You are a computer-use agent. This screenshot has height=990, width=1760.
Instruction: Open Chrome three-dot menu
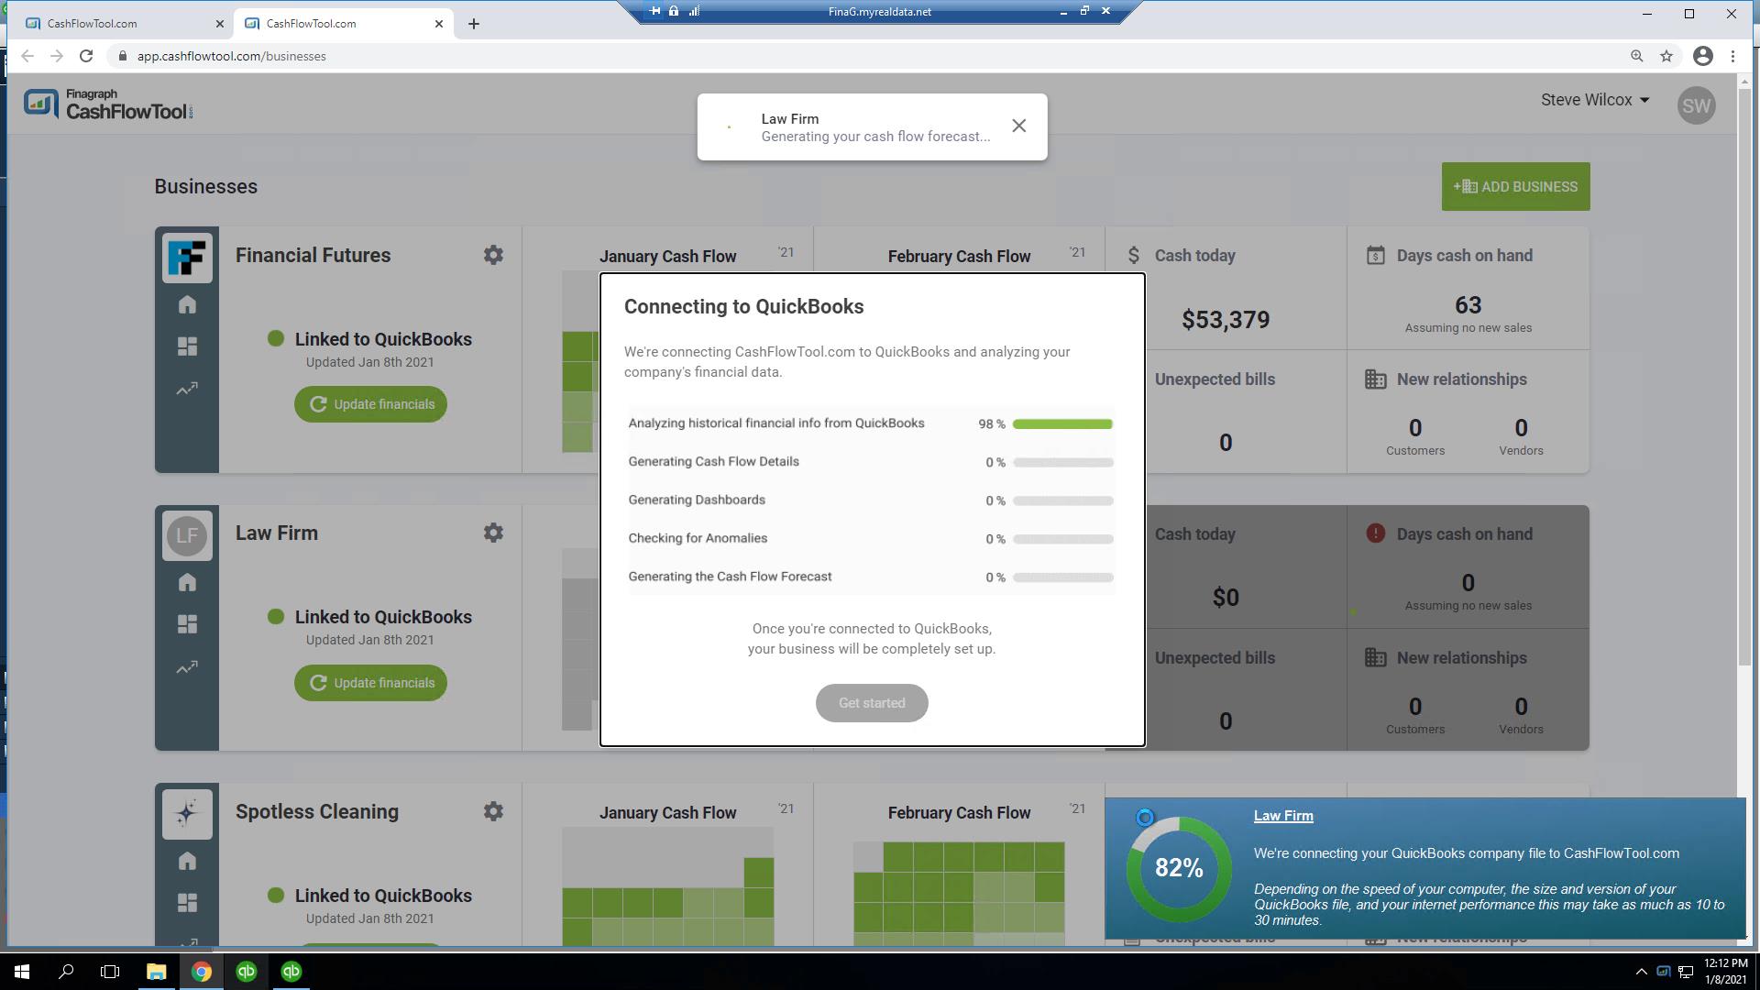click(x=1732, y=56)
